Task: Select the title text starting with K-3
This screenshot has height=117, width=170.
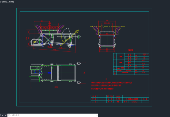Action: click(132, 99)
